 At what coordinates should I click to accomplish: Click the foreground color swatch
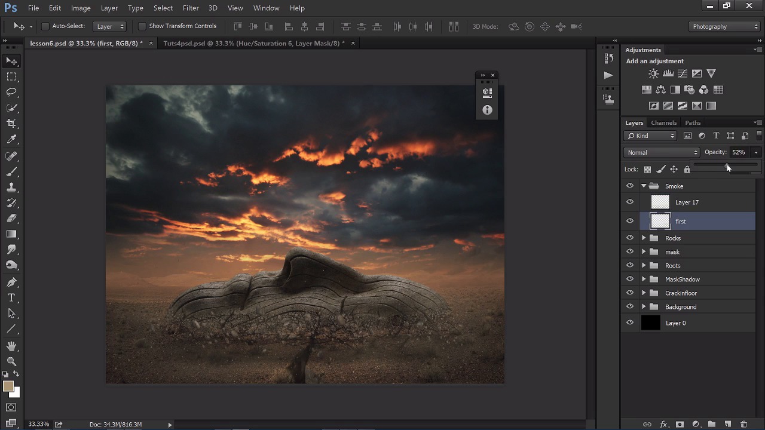pos(8,386)
